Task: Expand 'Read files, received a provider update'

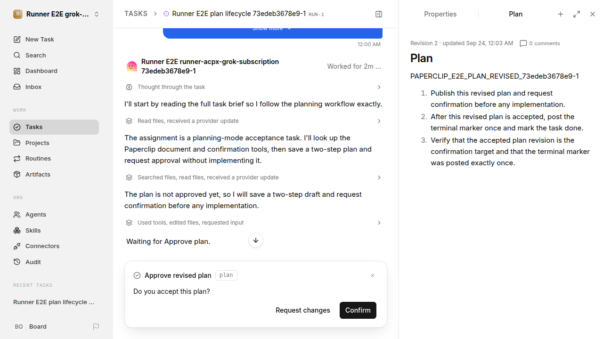Action: [x=254, y=121]
